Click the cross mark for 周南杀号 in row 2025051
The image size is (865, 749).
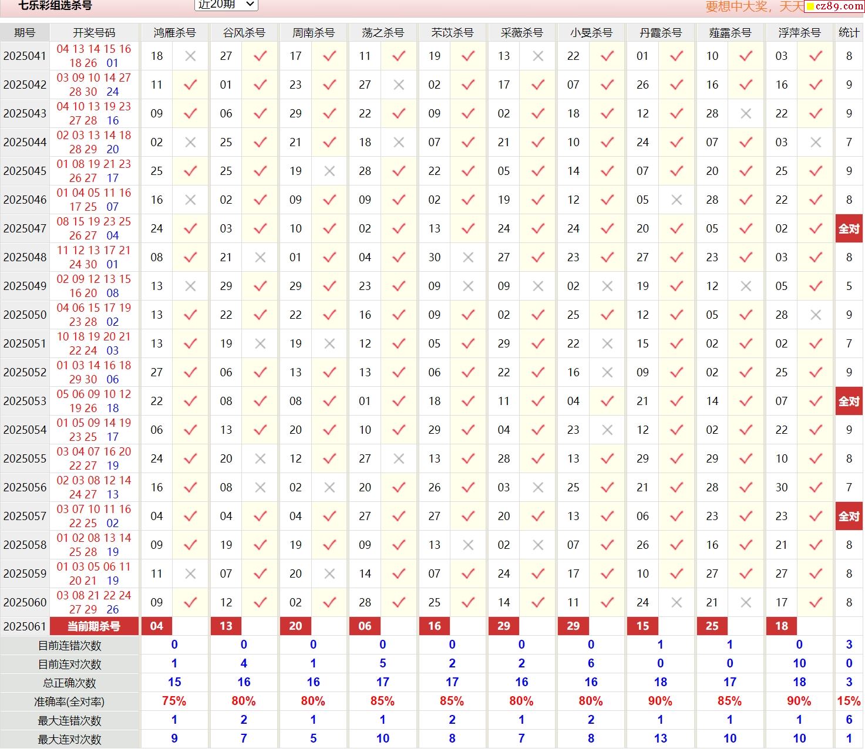click(329, 344)
